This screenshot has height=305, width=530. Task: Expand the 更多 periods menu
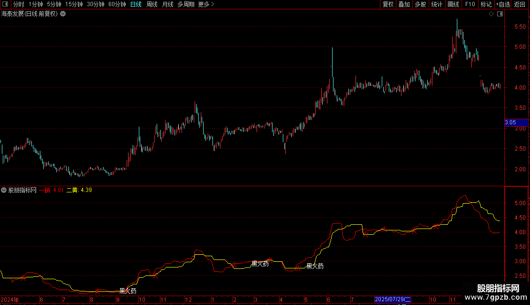[x=206, y=4]
